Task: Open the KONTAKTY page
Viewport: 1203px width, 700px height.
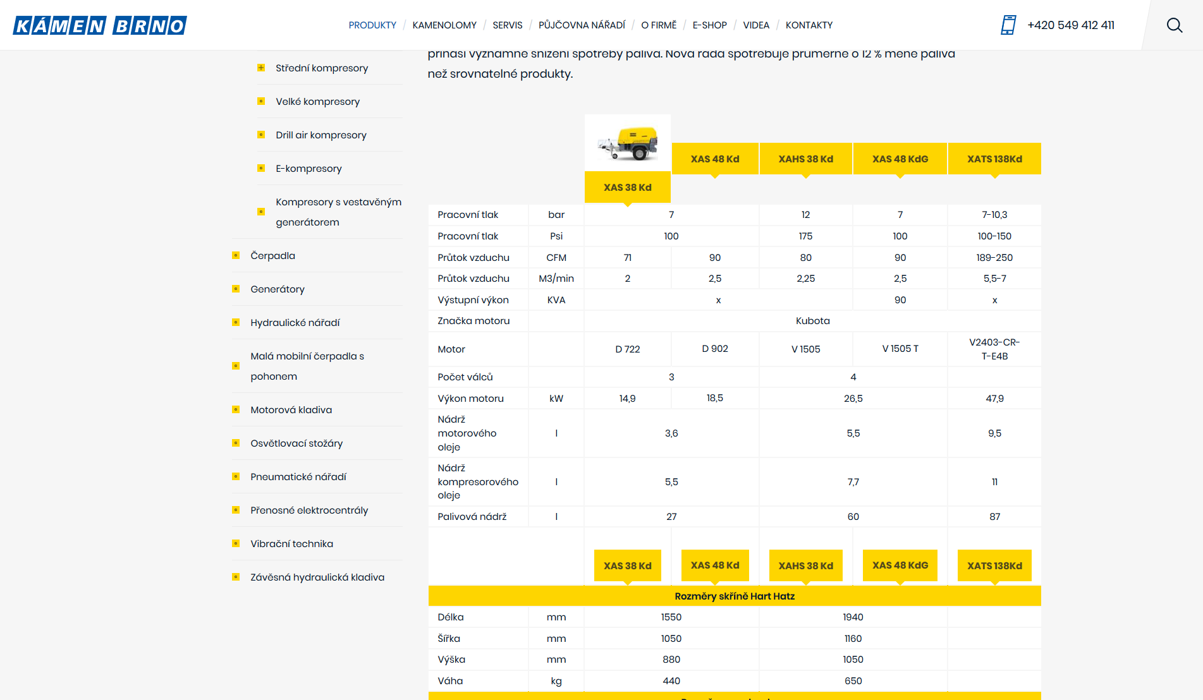Action: point(809,25)
